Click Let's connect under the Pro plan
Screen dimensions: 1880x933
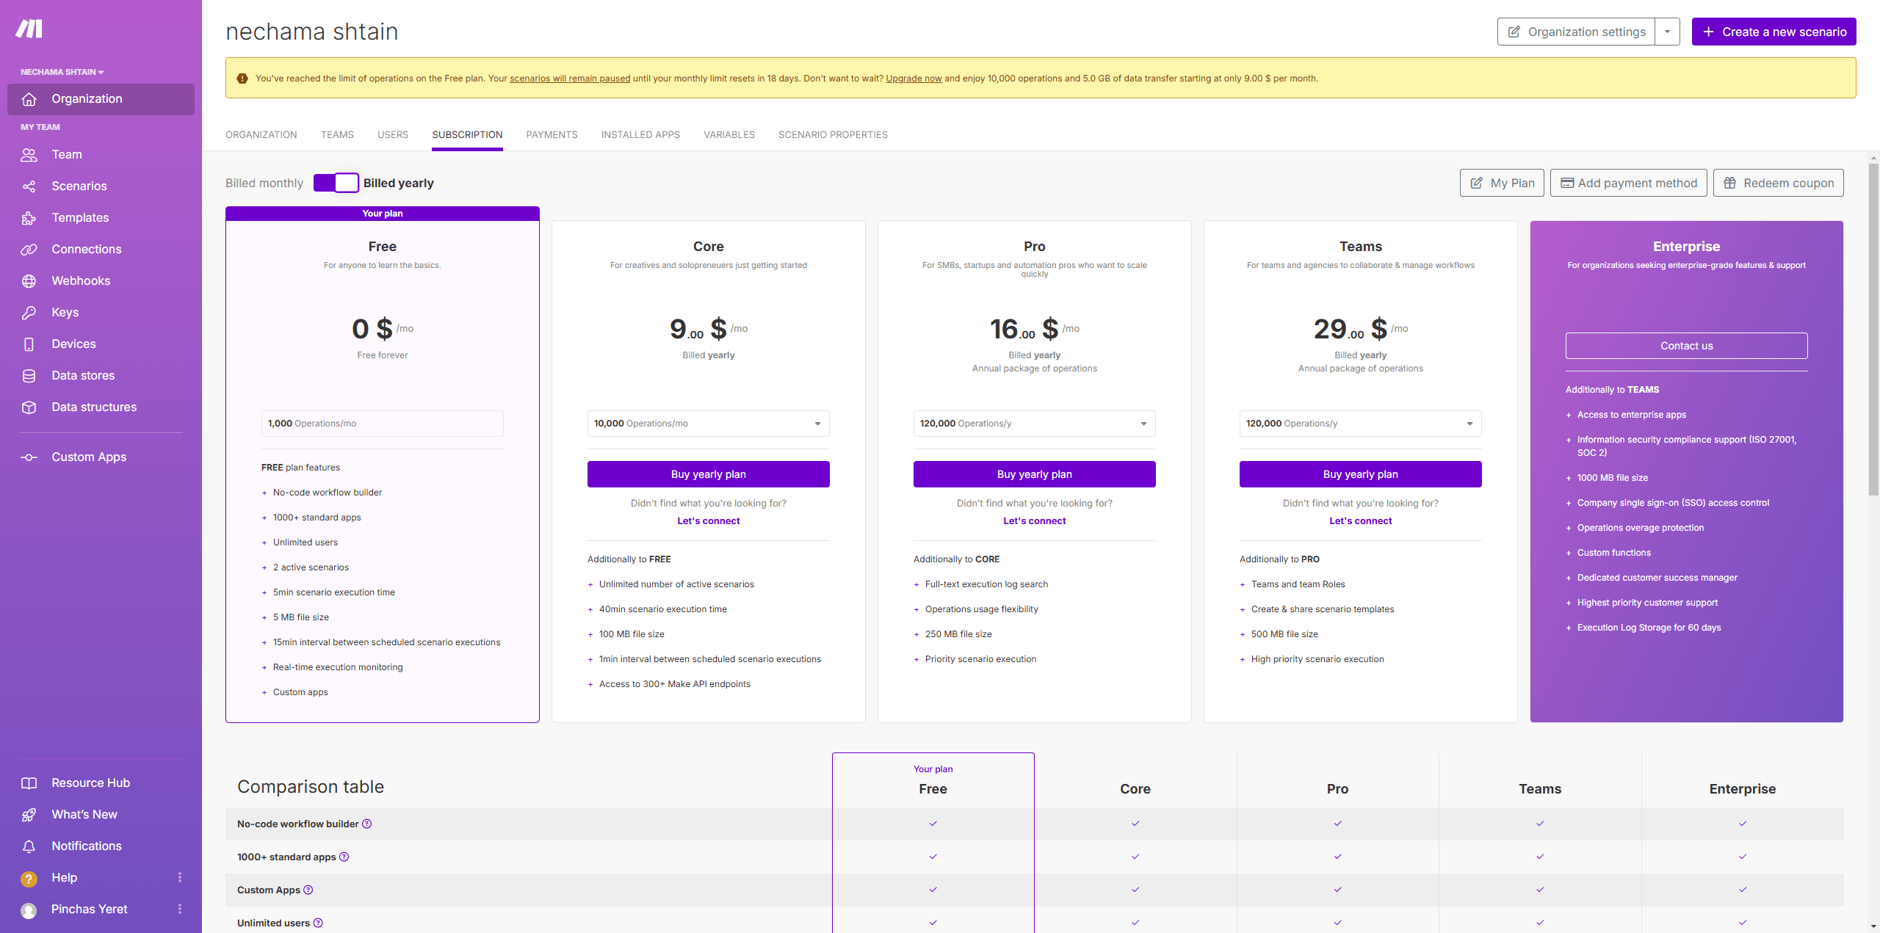pos(1035,521)
